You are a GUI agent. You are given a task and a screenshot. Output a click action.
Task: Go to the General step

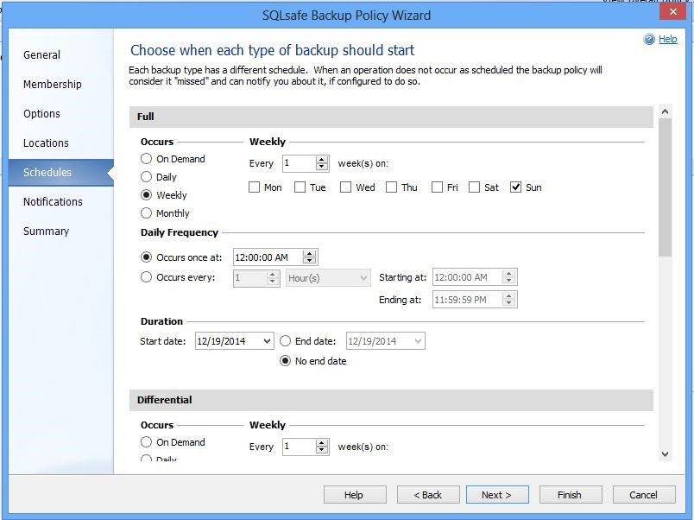(41, 55)
